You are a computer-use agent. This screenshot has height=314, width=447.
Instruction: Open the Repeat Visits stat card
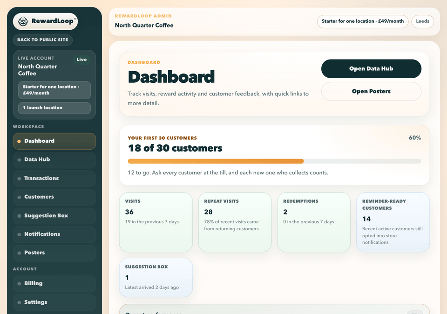(x=235, y=222)
